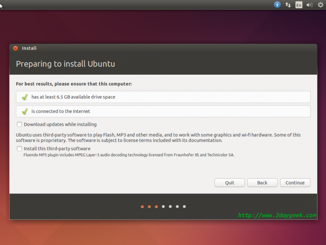The width and height of the screenshot is (326, 245).
Task: Open the accessibility menu in top bar
Action: pyautogui.click(x=278, y=5)
